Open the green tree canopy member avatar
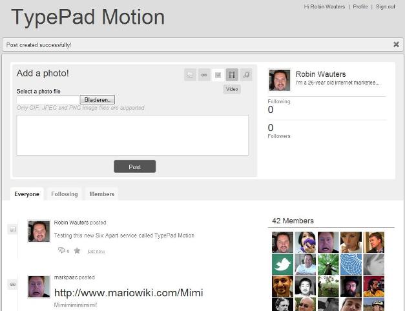The image size is (405, 311). click(328, 264)
